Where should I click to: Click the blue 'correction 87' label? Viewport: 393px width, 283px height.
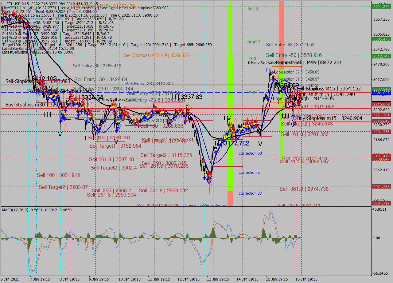tap(250, 193)
